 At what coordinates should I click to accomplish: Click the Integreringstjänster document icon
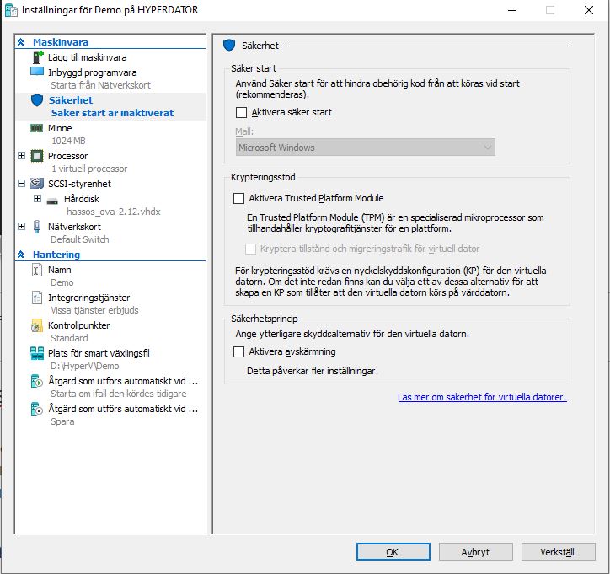point(37,298)
